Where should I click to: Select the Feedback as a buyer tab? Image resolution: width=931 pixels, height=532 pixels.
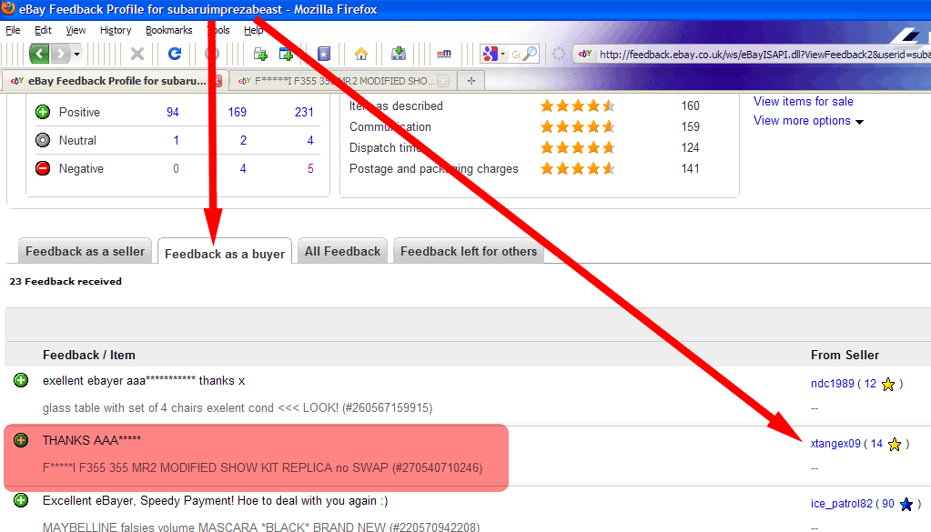point(225,254)
